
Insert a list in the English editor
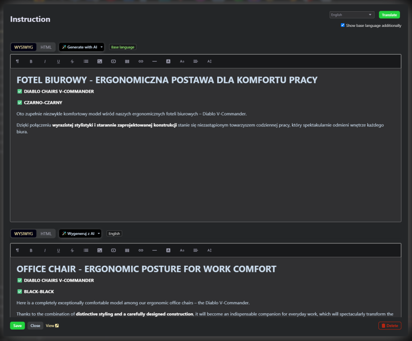86,250
